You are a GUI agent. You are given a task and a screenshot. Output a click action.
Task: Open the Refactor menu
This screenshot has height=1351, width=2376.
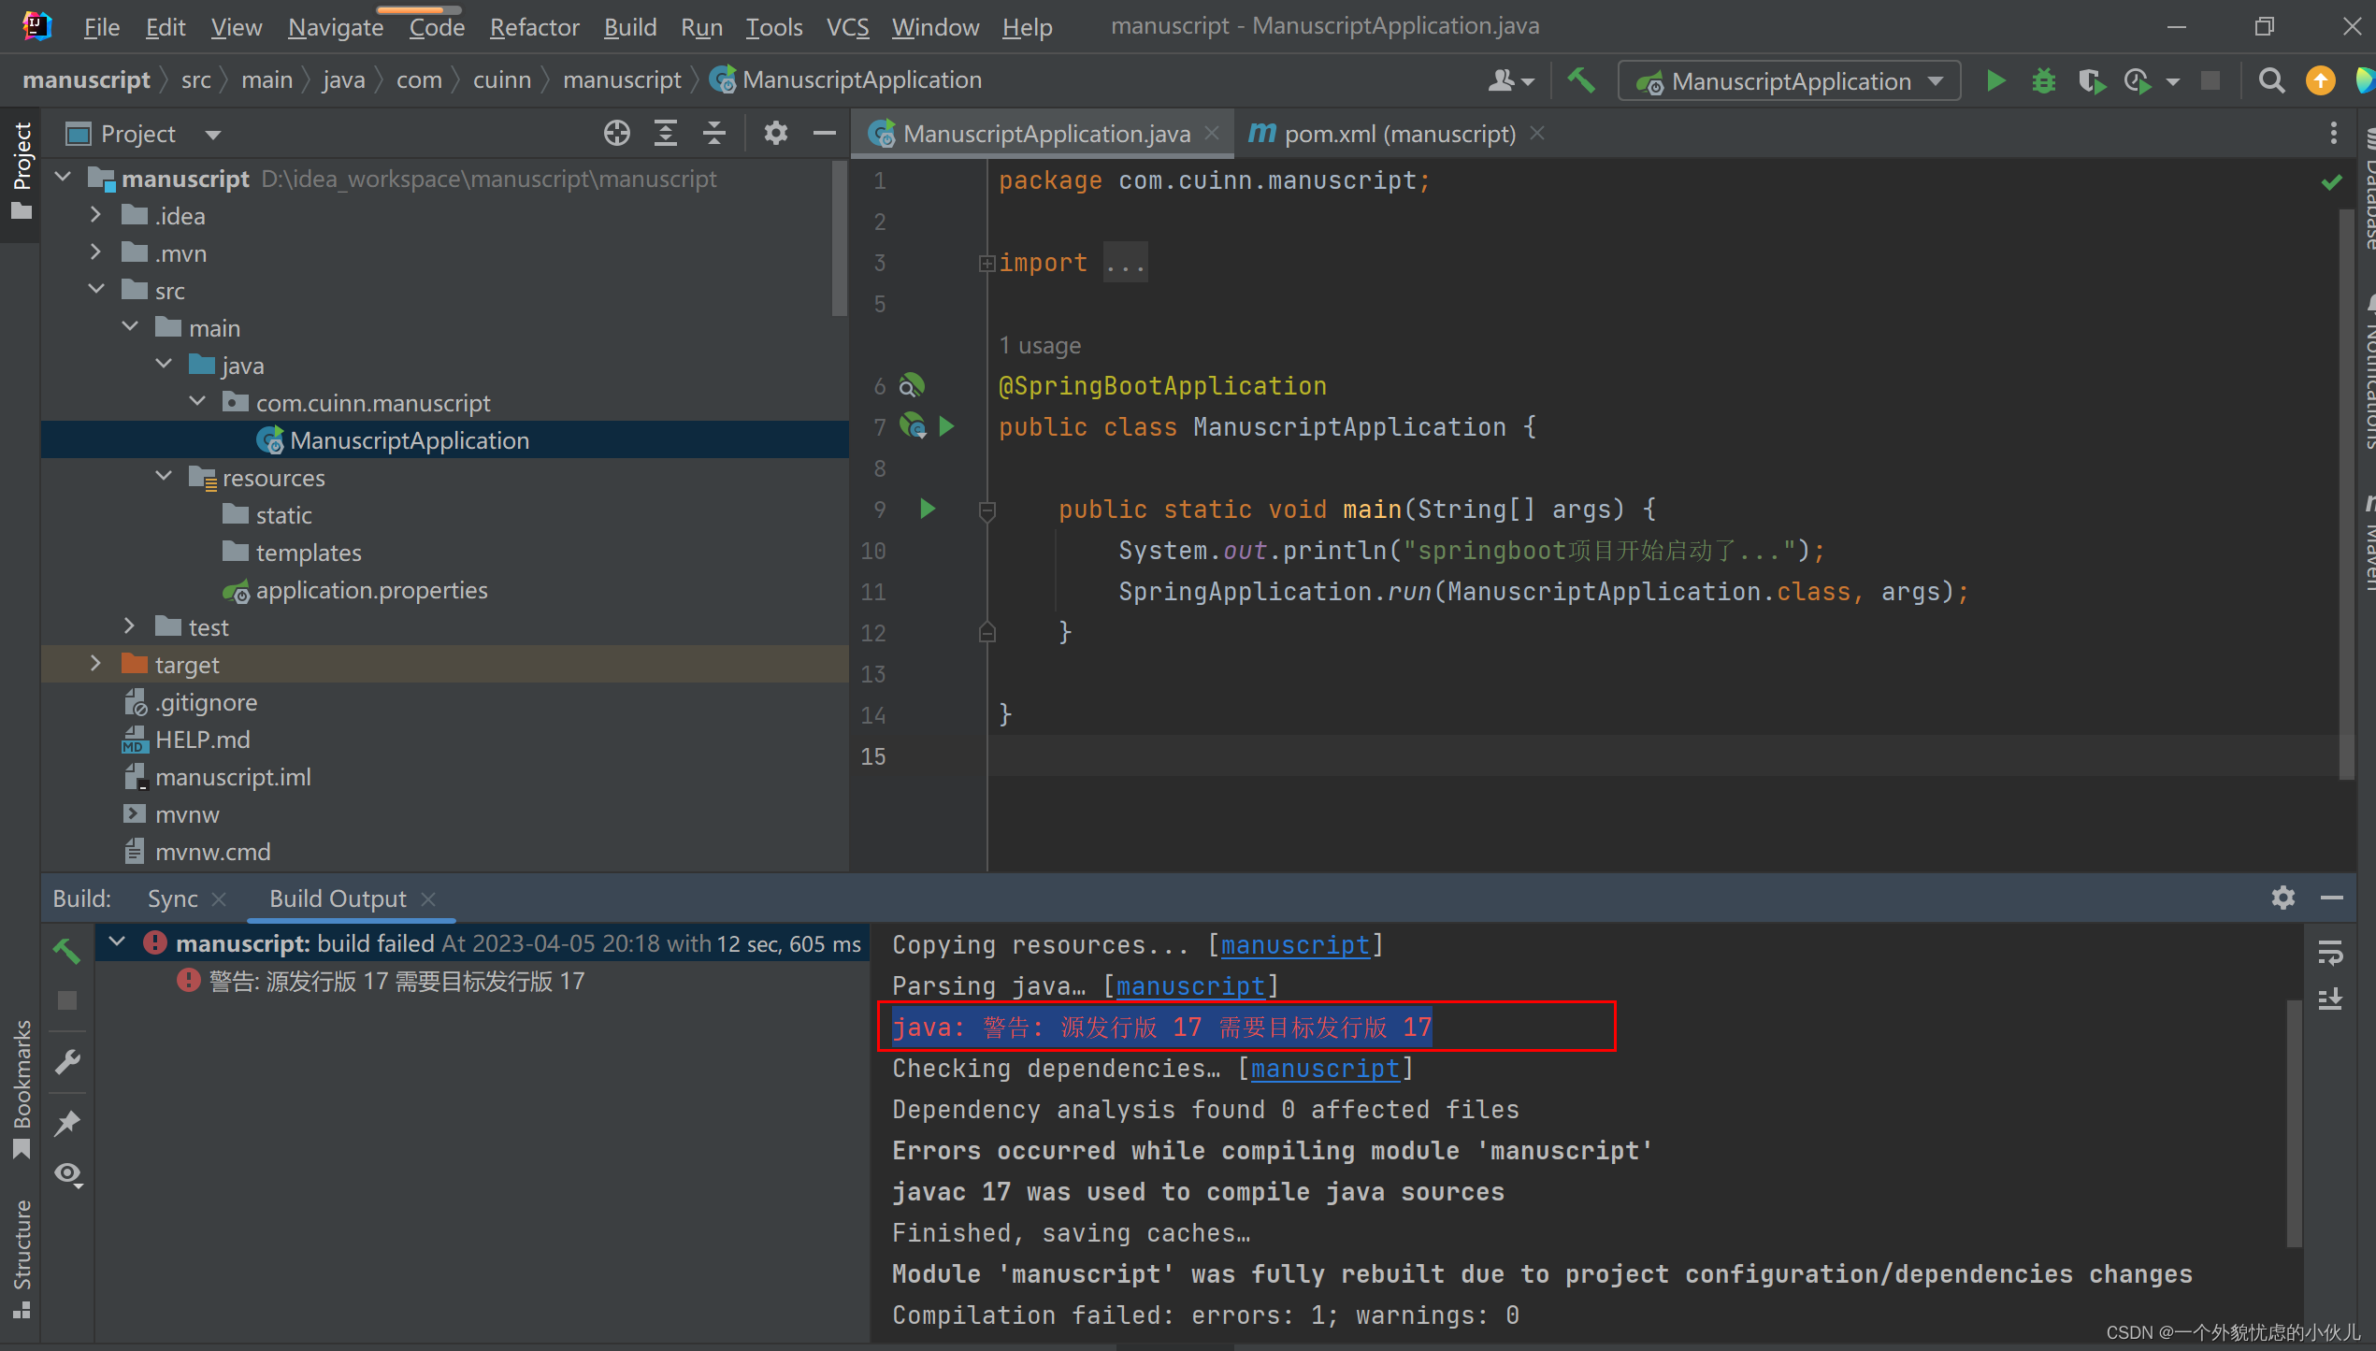(x=534, y=27)
